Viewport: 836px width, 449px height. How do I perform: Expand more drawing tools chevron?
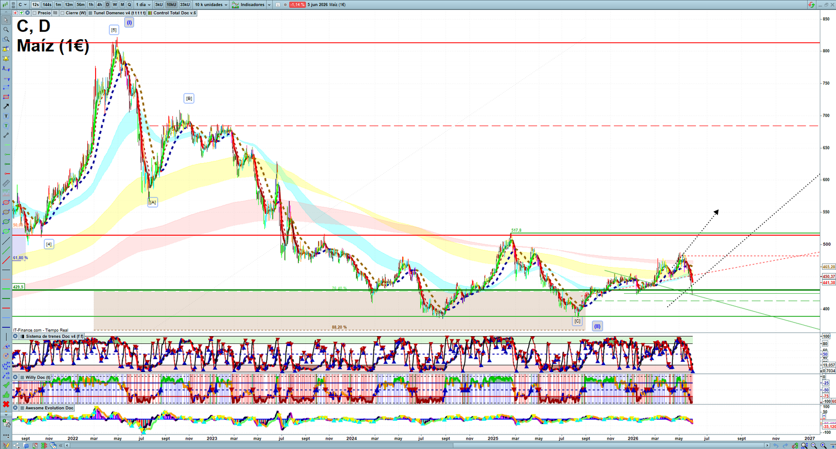point(6,415)
